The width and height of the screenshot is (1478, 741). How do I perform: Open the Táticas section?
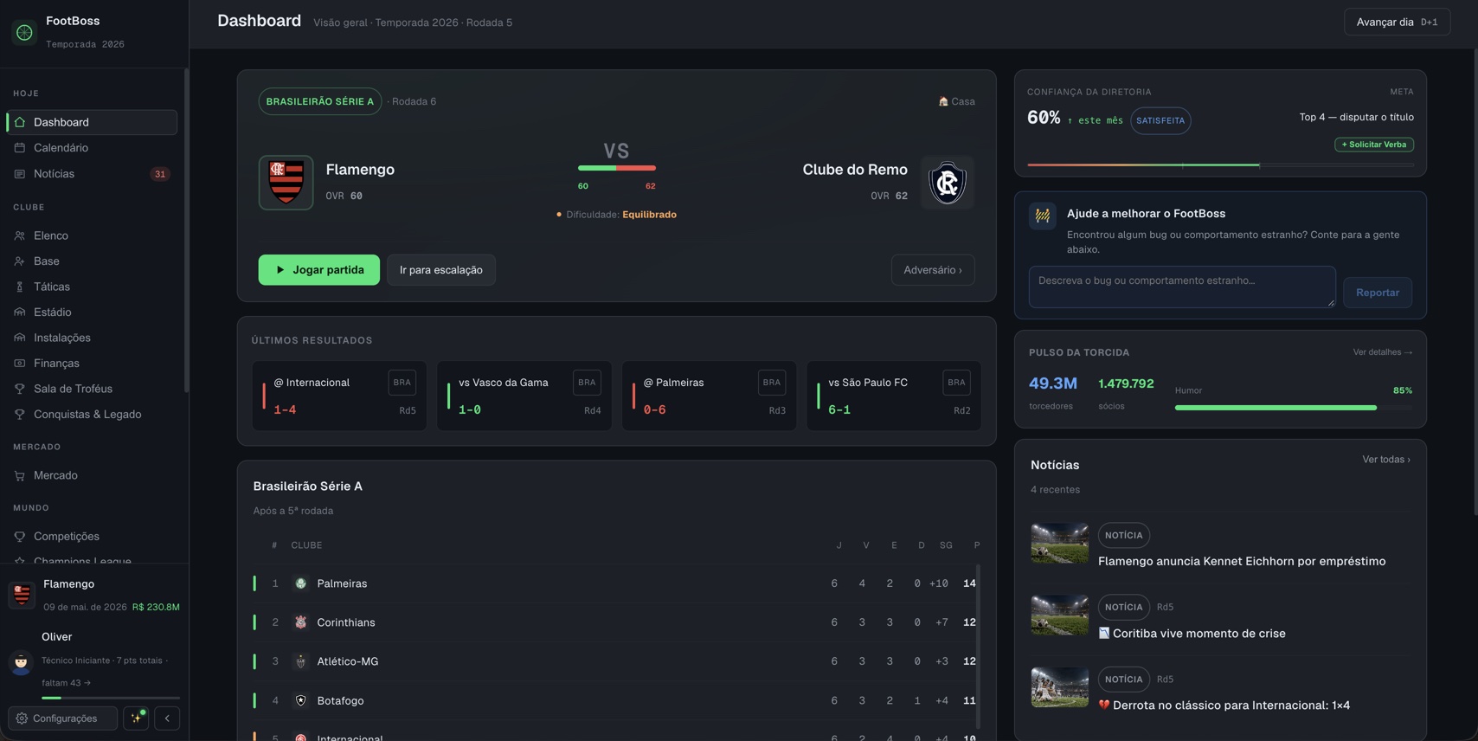click(92, 287)
